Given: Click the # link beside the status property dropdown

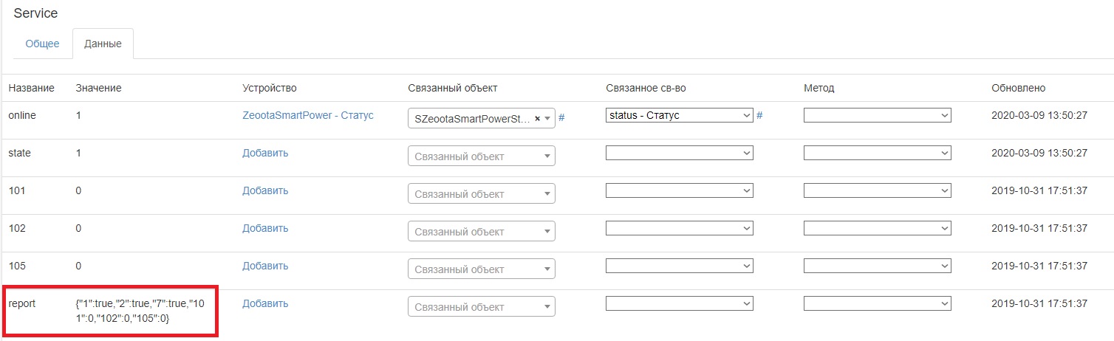Looking at the screenshot, I should [x=759, y=115].
